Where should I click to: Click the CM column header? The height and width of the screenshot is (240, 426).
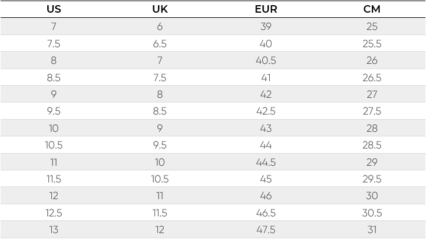[x=372, y=9]
